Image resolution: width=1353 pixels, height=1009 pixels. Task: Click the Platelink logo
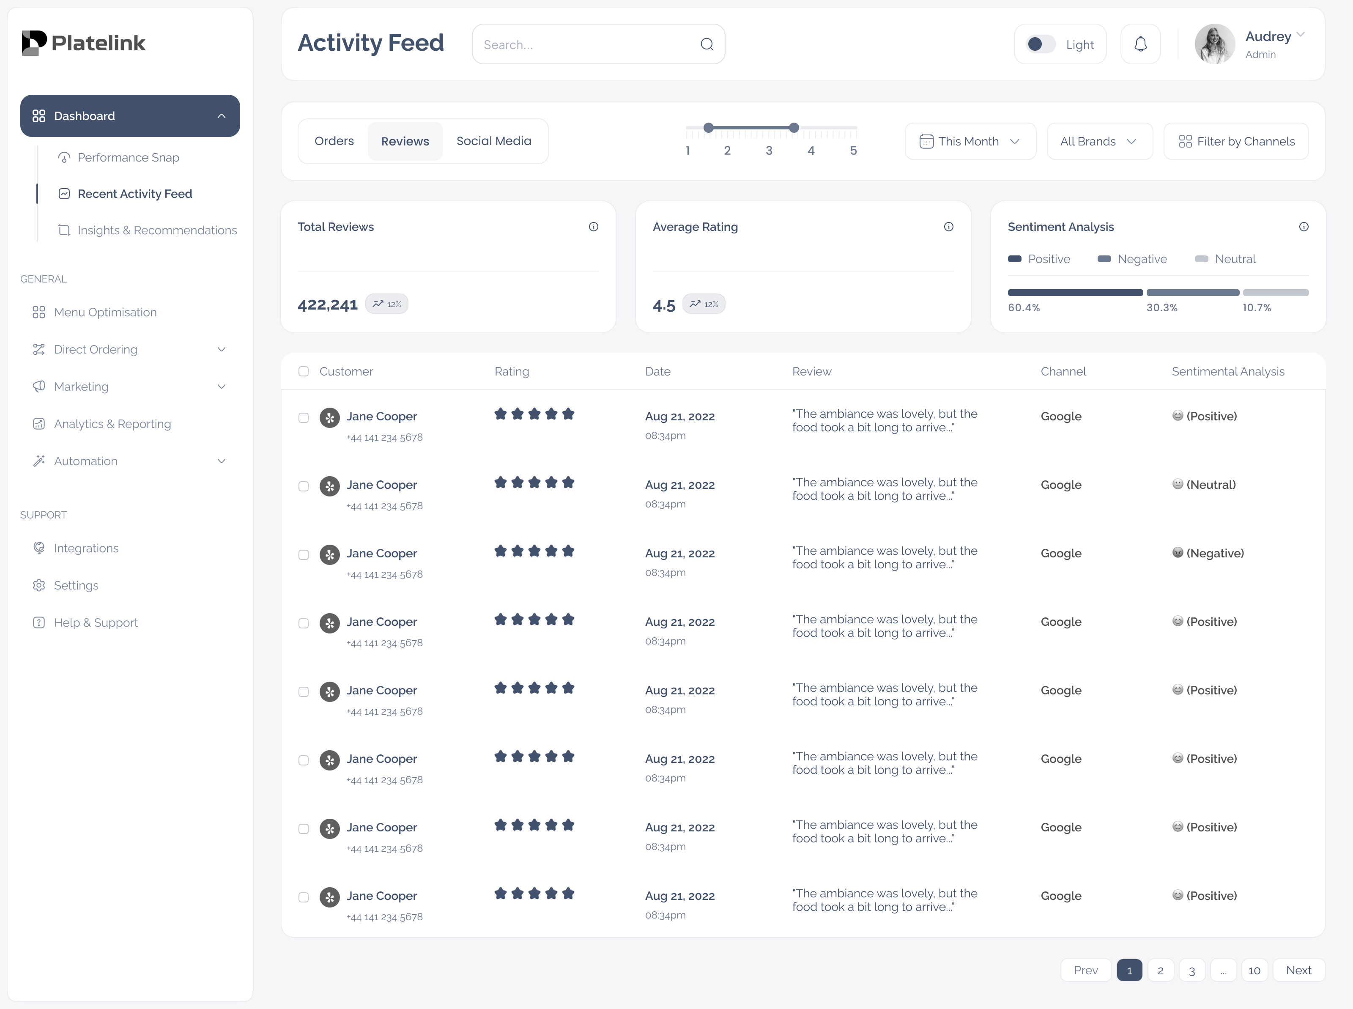click(84, 43)
